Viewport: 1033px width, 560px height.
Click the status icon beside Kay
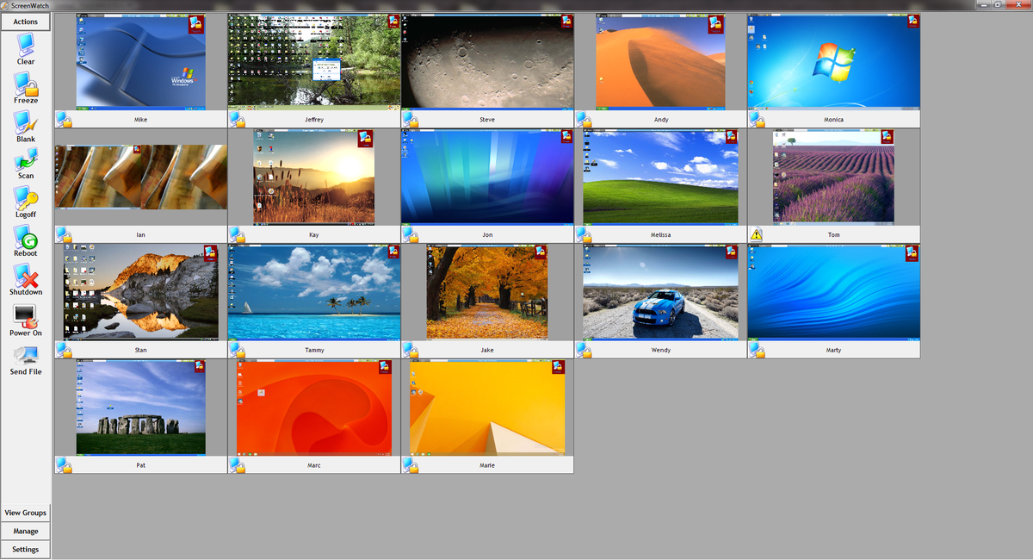coord(237,234)
